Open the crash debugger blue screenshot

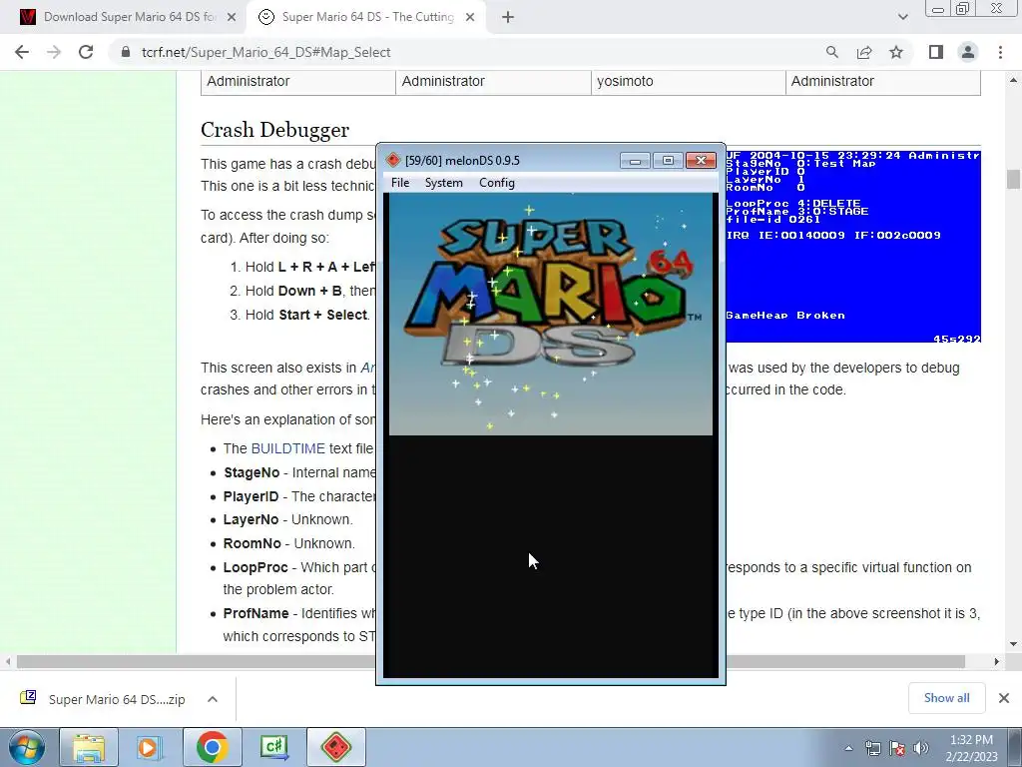point(853,247)
